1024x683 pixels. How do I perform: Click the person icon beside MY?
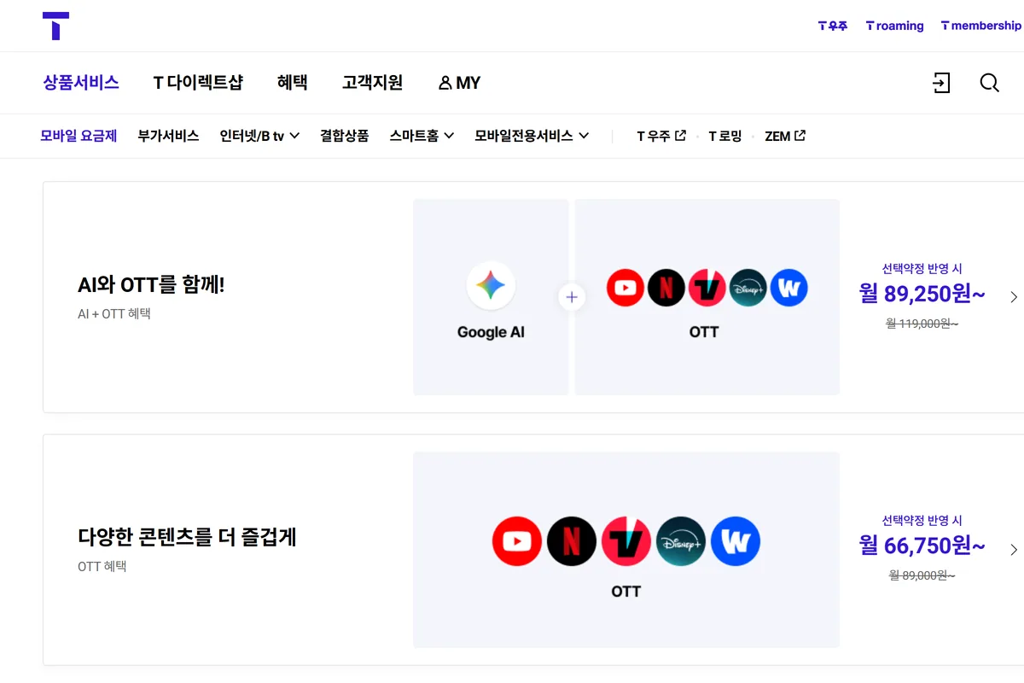pos(445,83)
